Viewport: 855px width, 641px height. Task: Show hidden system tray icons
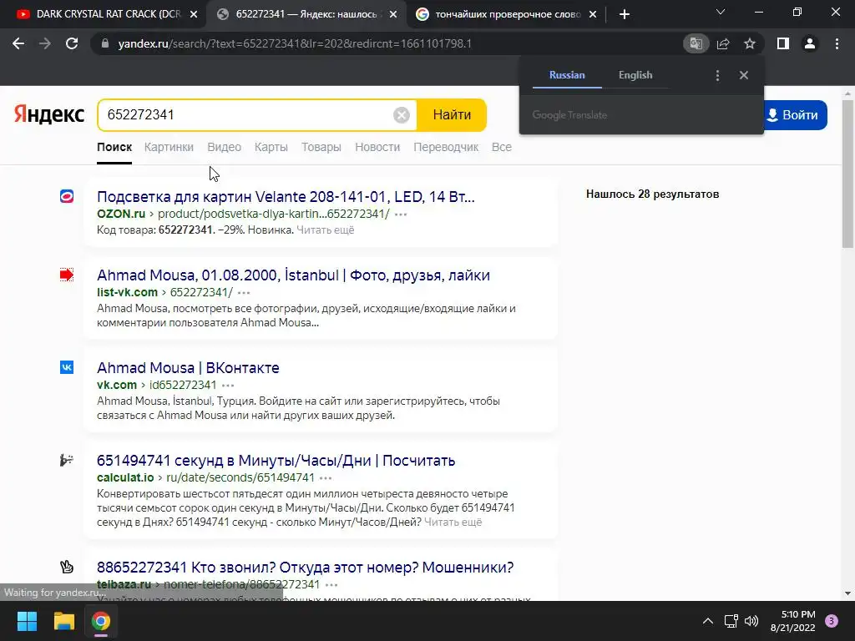(x=708, y=621)
